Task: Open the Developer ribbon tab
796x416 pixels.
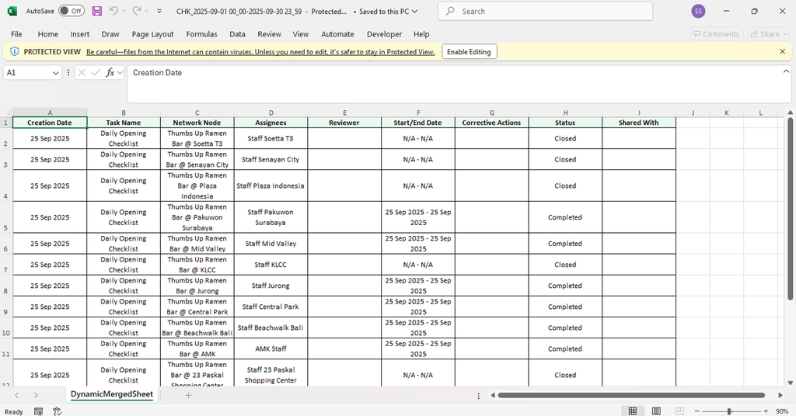Action: tap(384, 34)
